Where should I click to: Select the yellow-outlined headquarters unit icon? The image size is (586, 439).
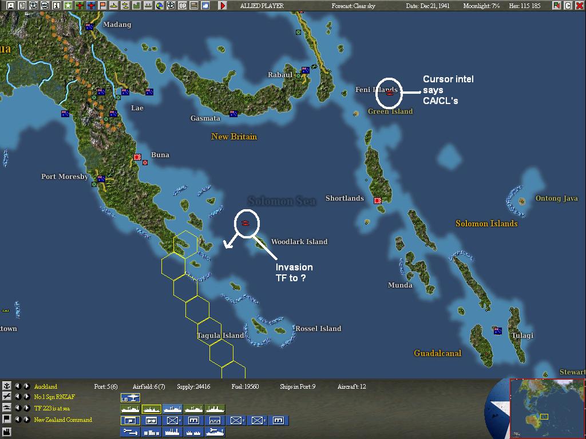130,421
